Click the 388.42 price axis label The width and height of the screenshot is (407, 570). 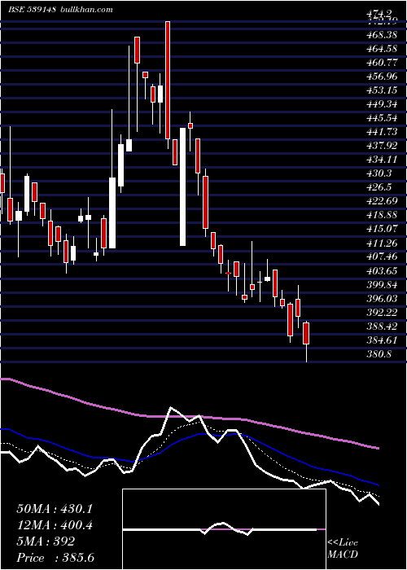tap(382, 326)
